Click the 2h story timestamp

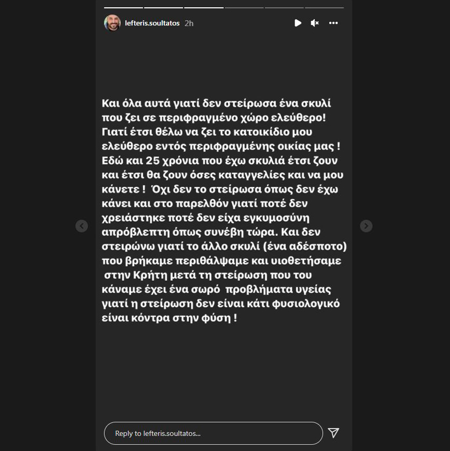pyautogui.click(x=189, y=23)
